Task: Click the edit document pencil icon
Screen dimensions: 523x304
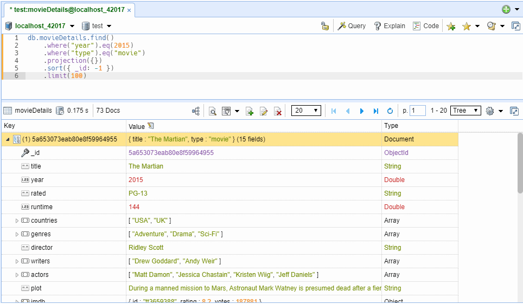Action: tap(264, 111)
